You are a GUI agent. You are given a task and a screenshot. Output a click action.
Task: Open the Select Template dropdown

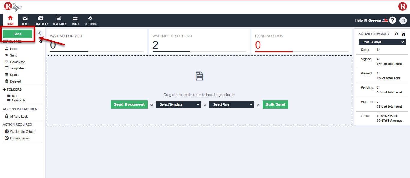178,104
